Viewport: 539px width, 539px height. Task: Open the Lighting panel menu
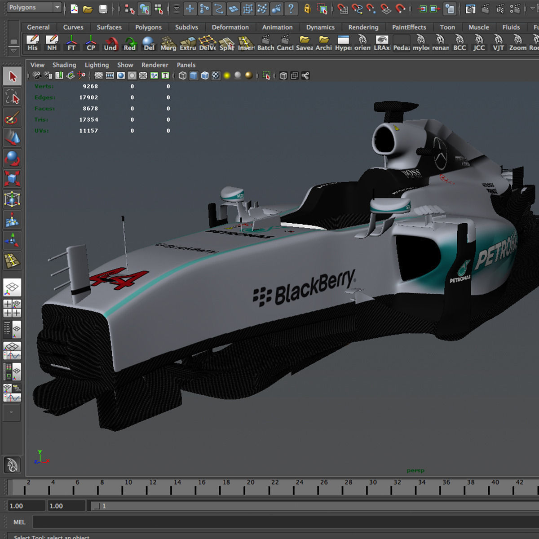pos(97,65)
